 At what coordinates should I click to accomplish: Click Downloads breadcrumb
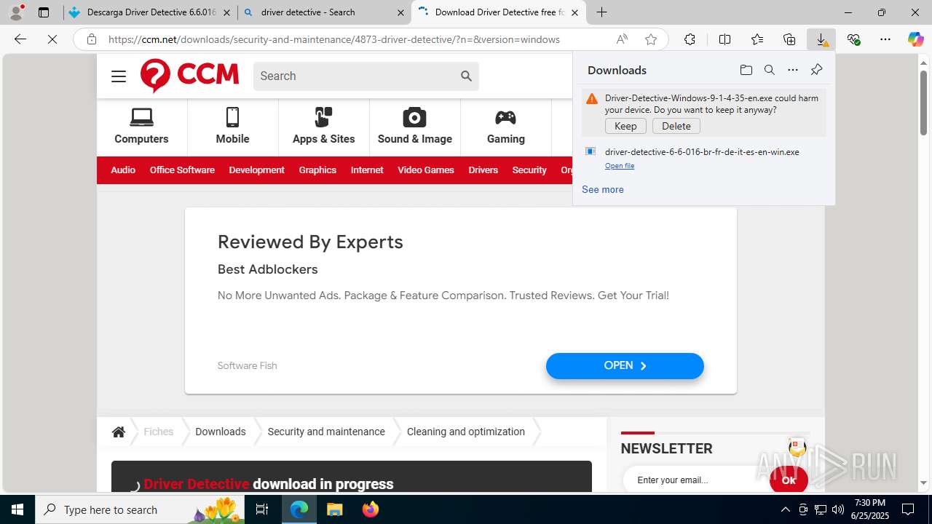coord(221,432)
